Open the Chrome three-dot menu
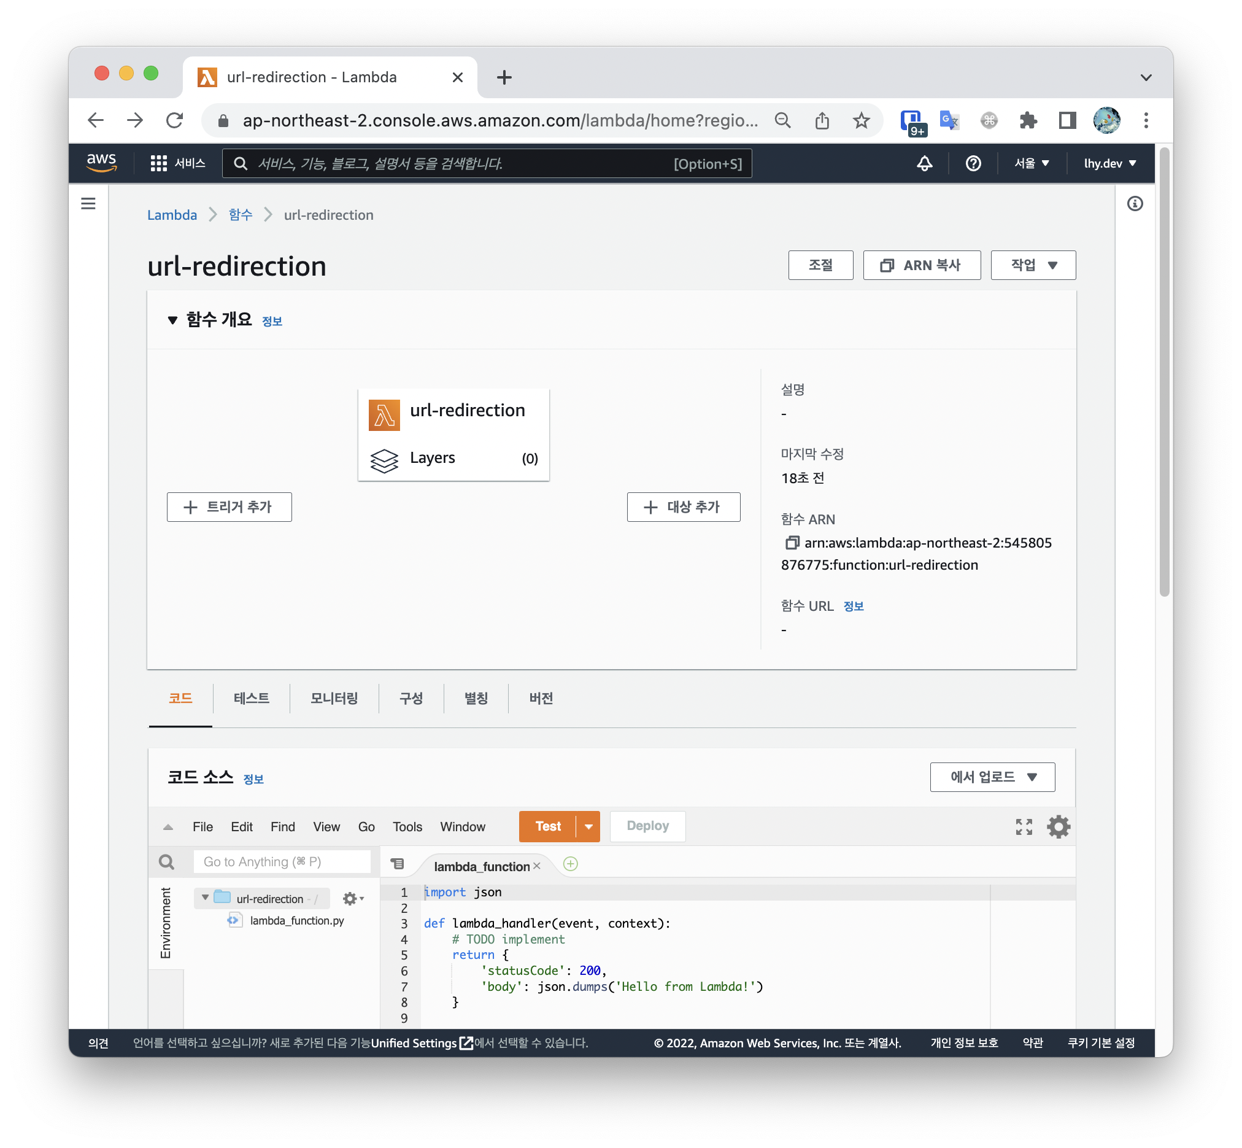The width and height of the screenshot is (1242, 1148). click(x=1146, y=120)
